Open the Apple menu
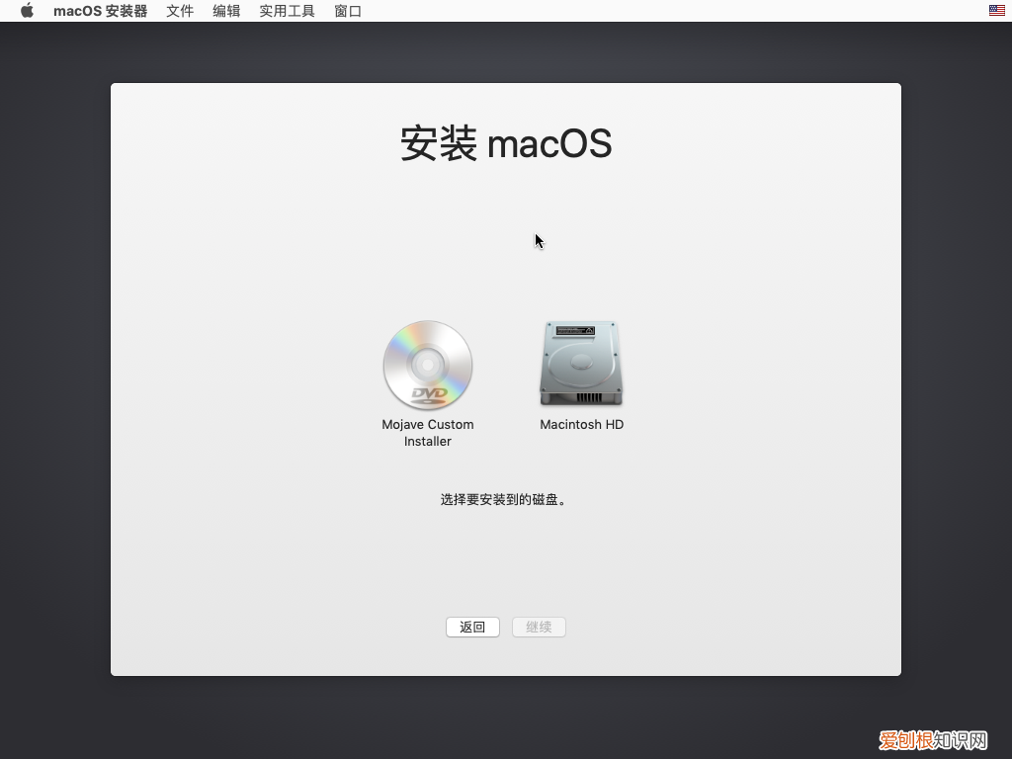This screenshot has height=759, width=1012. tap(26, 11)
